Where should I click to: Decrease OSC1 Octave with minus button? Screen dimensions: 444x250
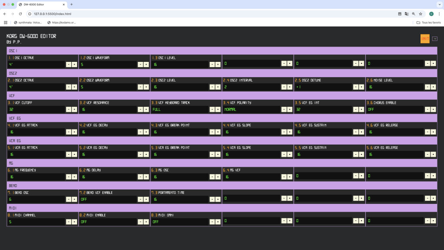tap(68, 64)
